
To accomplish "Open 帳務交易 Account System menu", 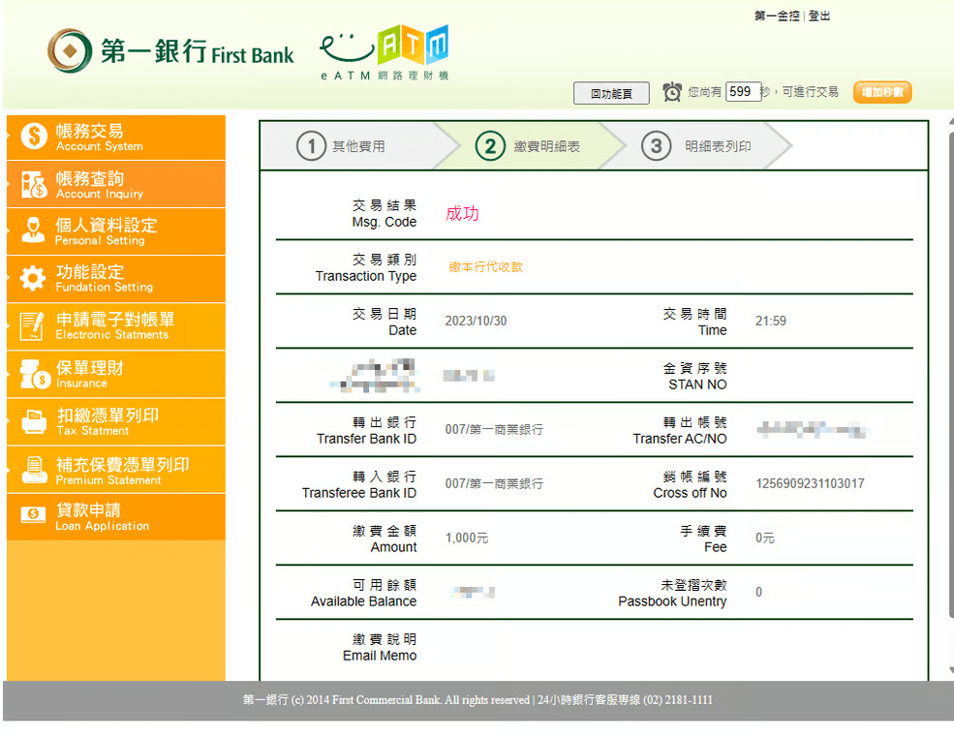I will (x=116, y=138).
